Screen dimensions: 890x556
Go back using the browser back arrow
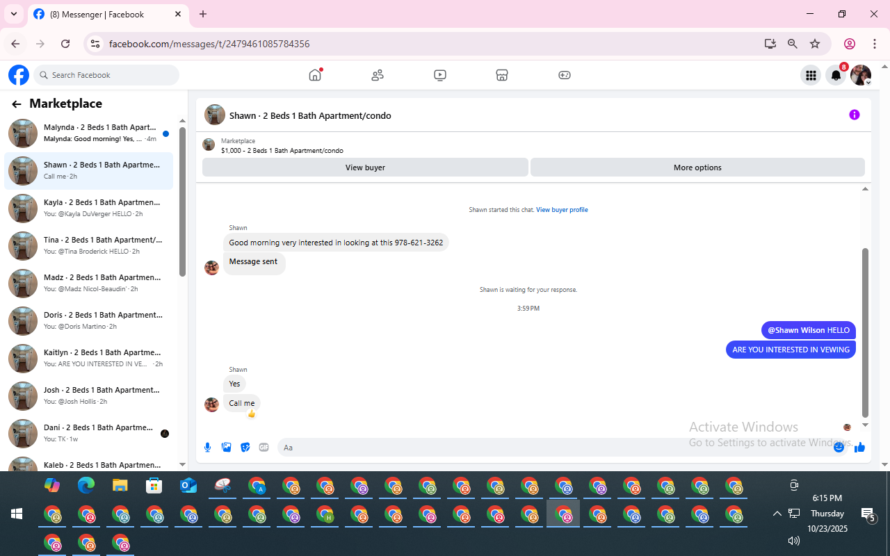[15, 44]
